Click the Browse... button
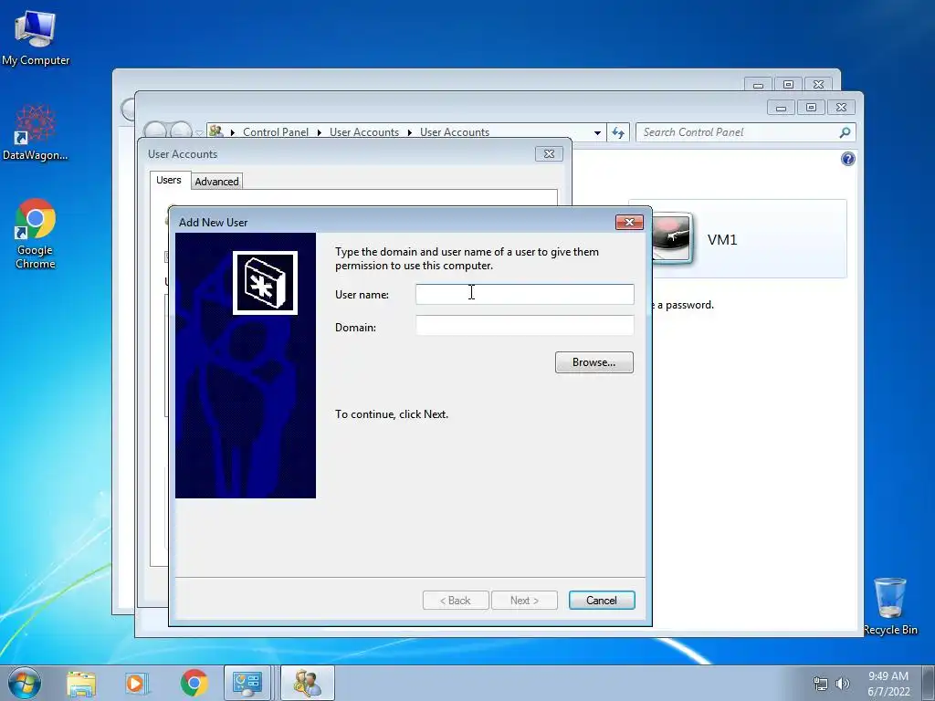 click(x=594, y=362)
